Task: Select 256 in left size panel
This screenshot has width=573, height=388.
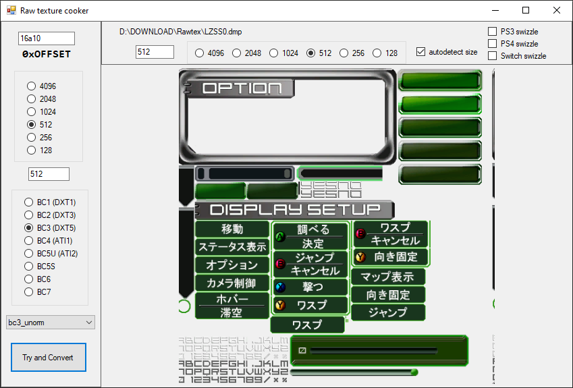Action: point(31,138)
